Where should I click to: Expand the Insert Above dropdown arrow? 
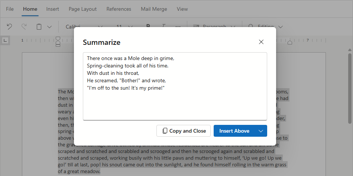[261, 131]
